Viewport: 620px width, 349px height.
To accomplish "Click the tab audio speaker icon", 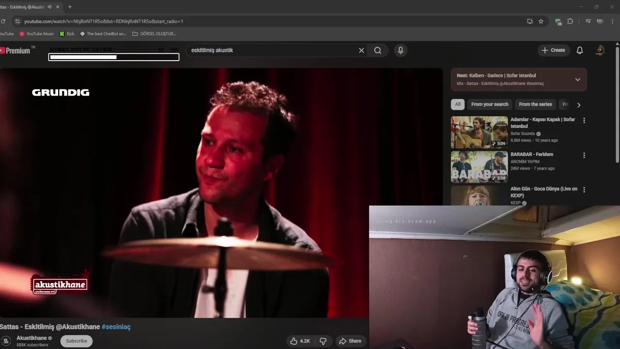I will pos(49,7).
